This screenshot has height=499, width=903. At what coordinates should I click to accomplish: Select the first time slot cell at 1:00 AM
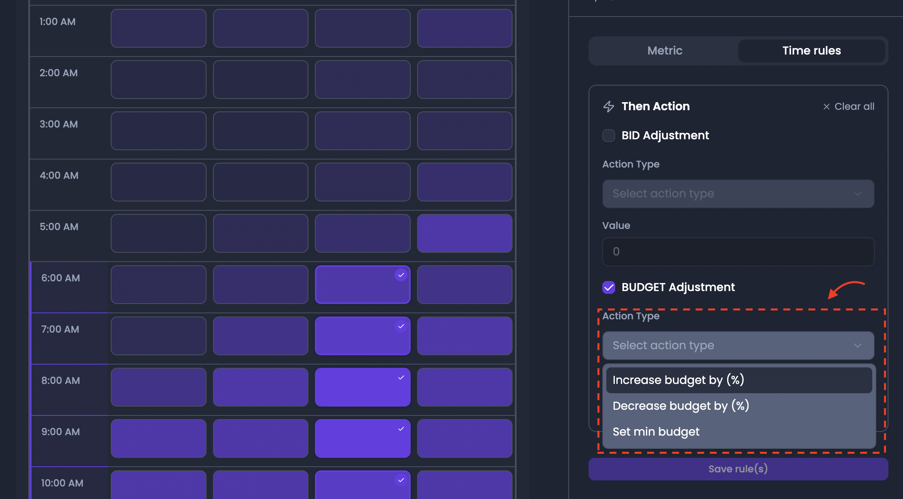click(x=158, y=28)
